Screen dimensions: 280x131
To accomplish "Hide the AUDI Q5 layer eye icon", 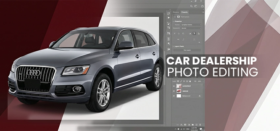I will 174,91.
